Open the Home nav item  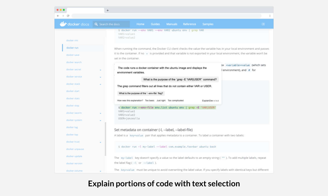coord(140,24)
